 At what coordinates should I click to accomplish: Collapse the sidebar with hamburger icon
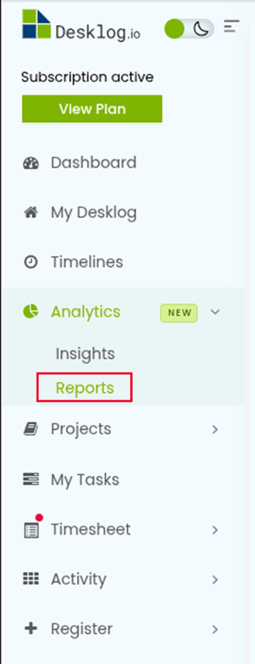pyautogui.click(x=232, y=27)
